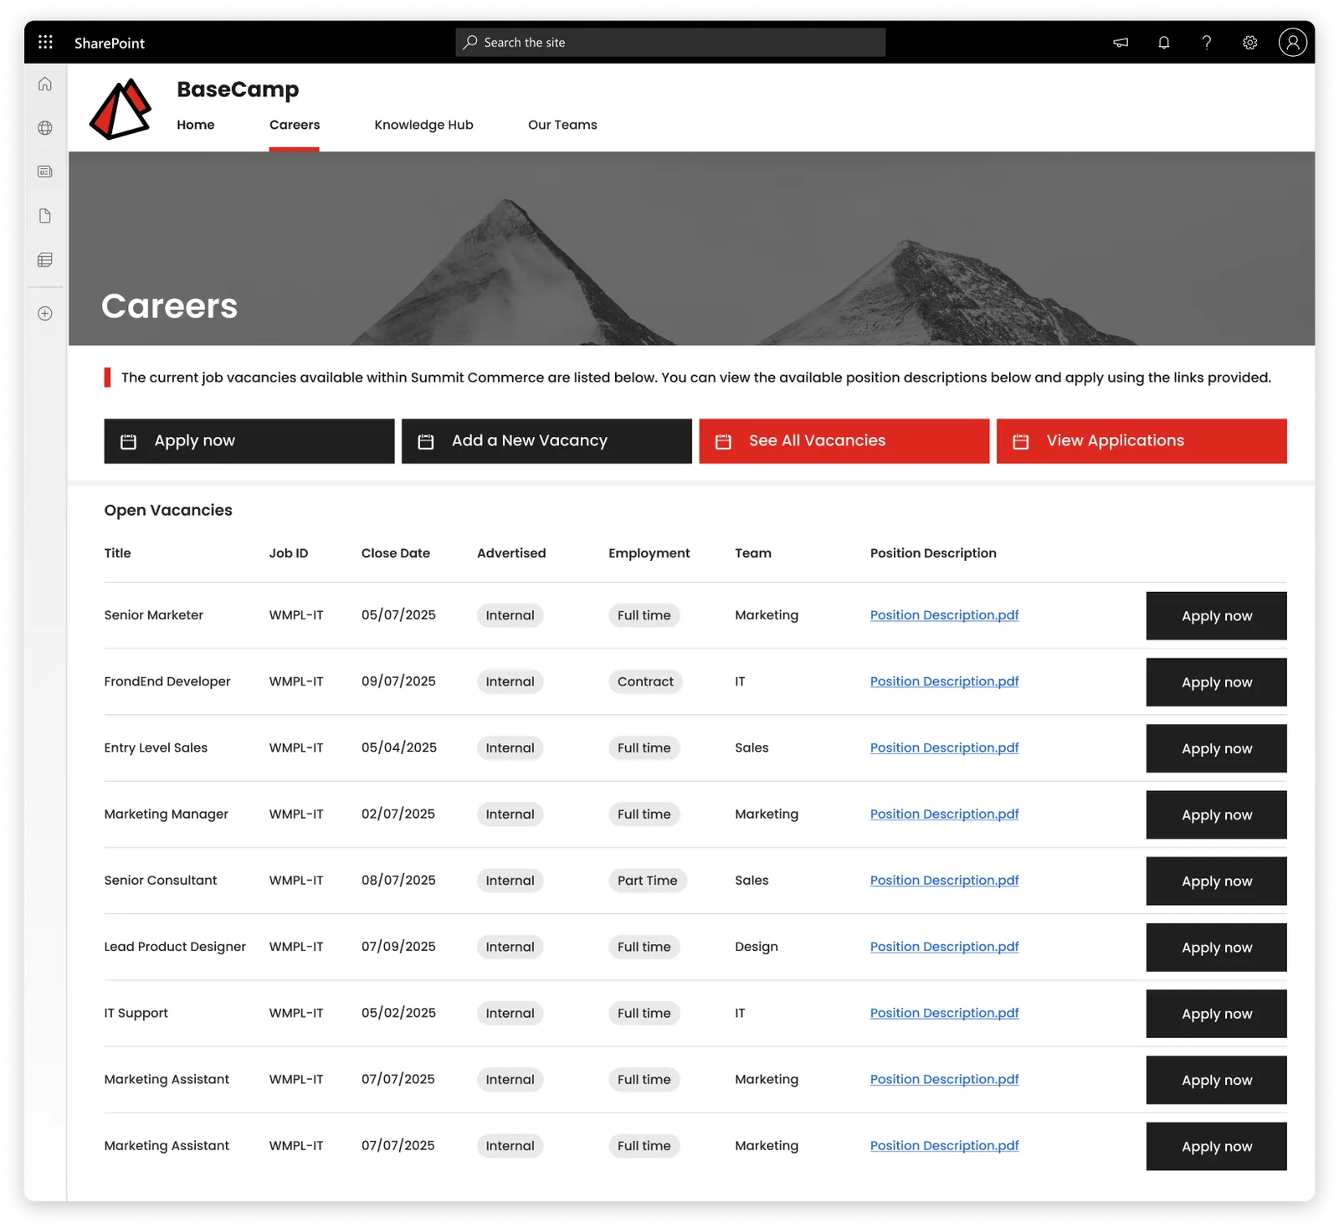Click the Full time tag for IT Support
Viewport: 1339px width, 1228px height.
644,1014
